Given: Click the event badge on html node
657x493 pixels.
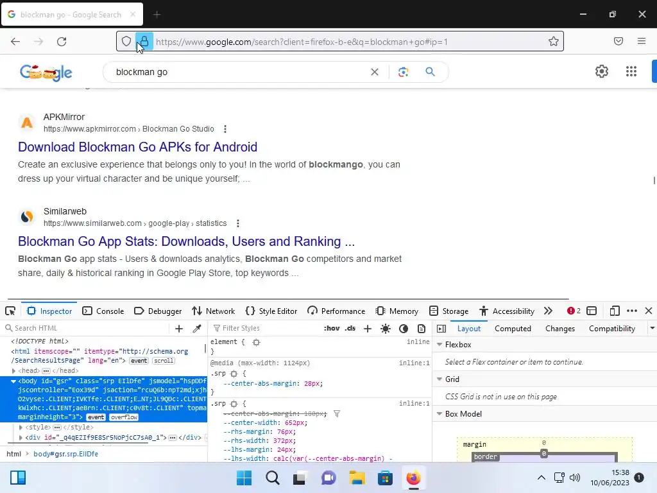Looking at the screenshot, I should [139, 361].
